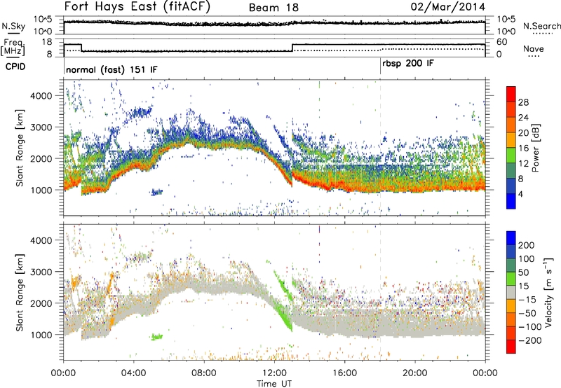Click the '16' power colorbar tick
561x388 pixels.
pos(523,148)
